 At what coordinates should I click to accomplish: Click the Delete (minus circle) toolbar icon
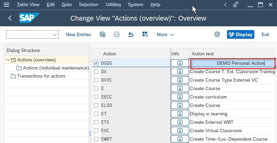click(x=117, y=34)
